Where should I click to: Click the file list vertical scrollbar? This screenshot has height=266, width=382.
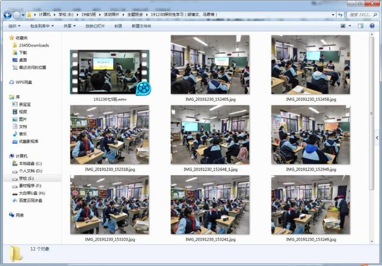click(371, 113)
